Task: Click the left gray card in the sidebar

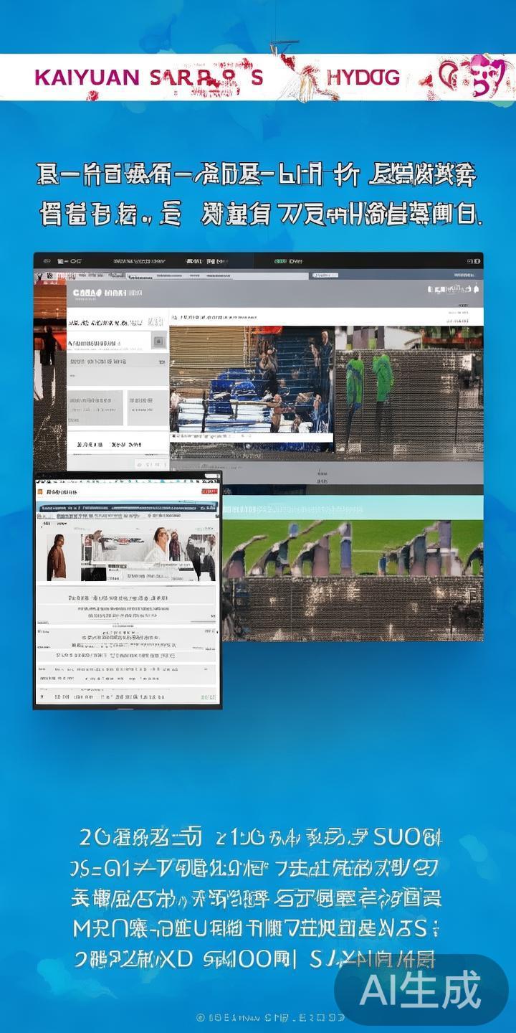Action: pos(96,407)
